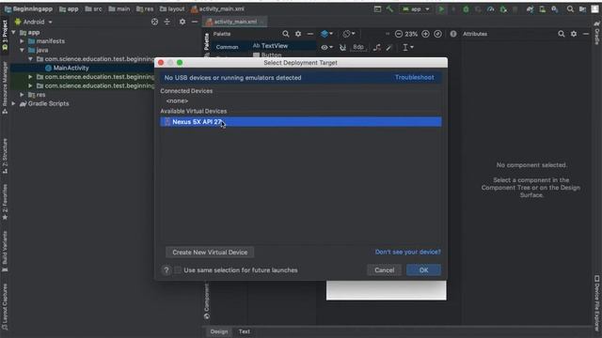Click the 8dp default margins button
This screenshot has height=338, width=602.
pos(358,47)
